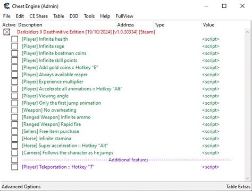252x191 pixels.
Task: Click <script> value of Infinite health row
Action: click(211, 39)
